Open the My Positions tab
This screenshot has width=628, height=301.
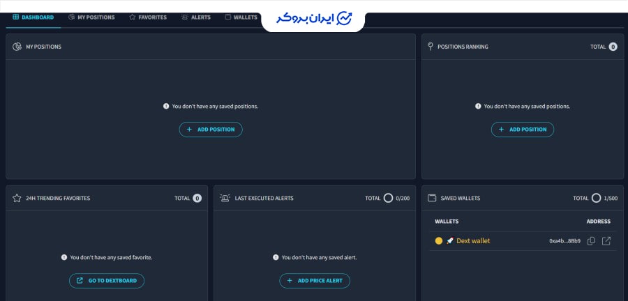pos(91,17)
